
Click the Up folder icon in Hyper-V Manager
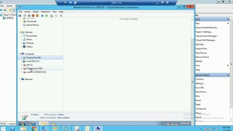pos(10,10)
